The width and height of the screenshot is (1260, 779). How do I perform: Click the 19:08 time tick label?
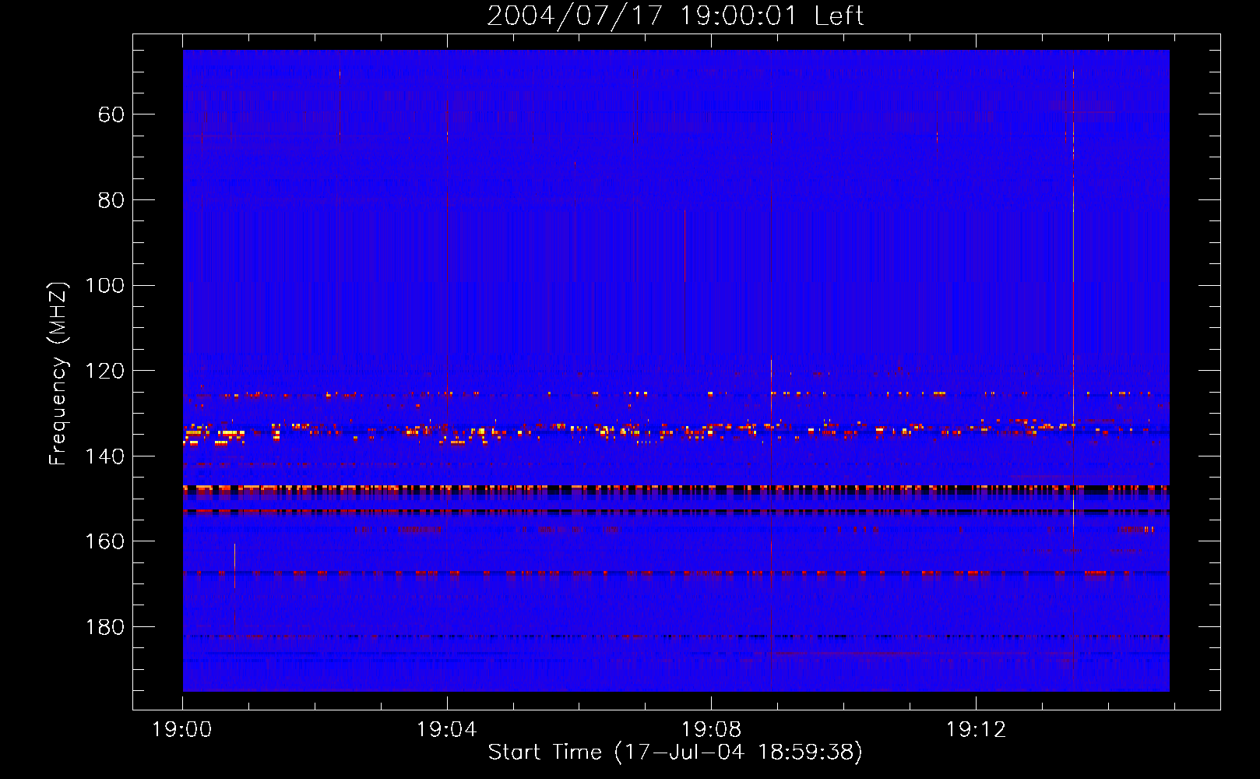711,730
